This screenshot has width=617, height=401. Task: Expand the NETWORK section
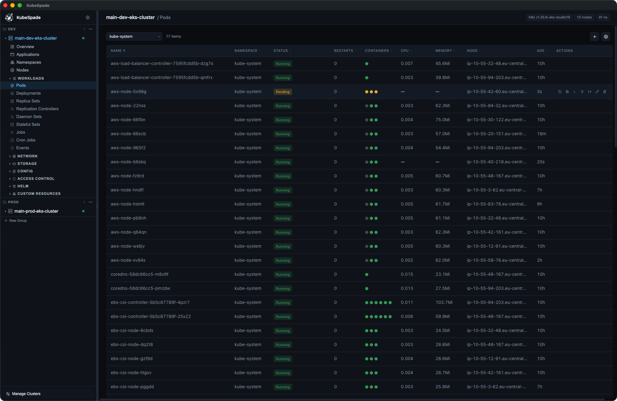10,156
